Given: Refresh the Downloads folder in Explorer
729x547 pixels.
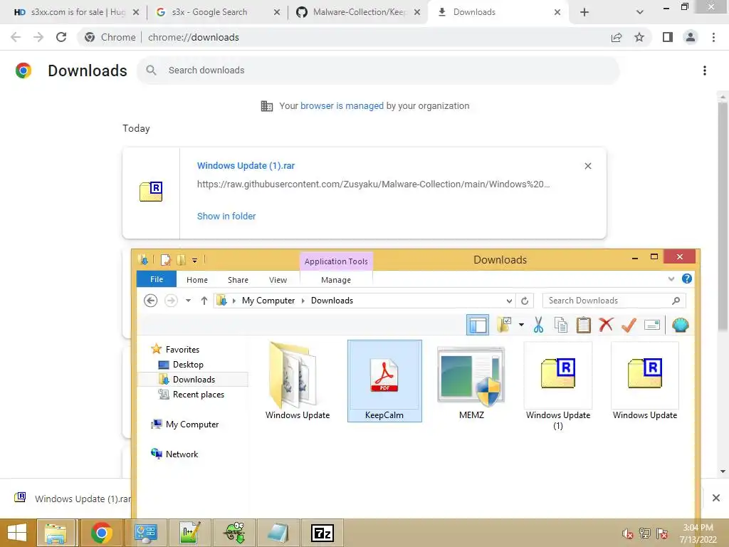Looking at the screenshot, I should pos(525,301).
